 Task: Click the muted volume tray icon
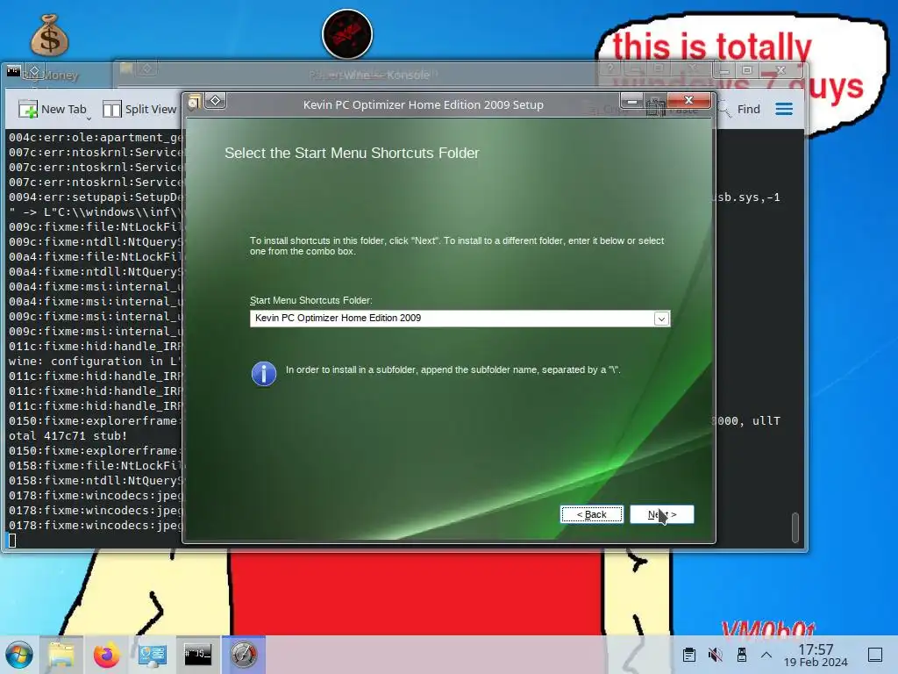point(715,655)
